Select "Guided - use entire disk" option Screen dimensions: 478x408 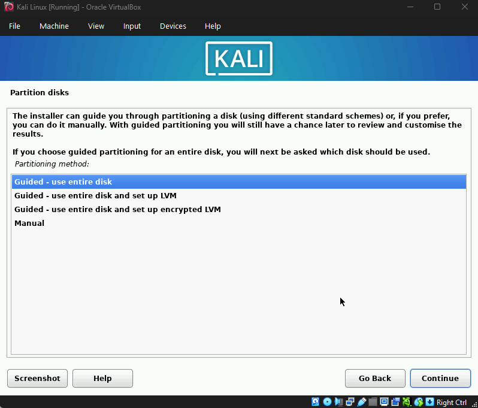[63, 182]
